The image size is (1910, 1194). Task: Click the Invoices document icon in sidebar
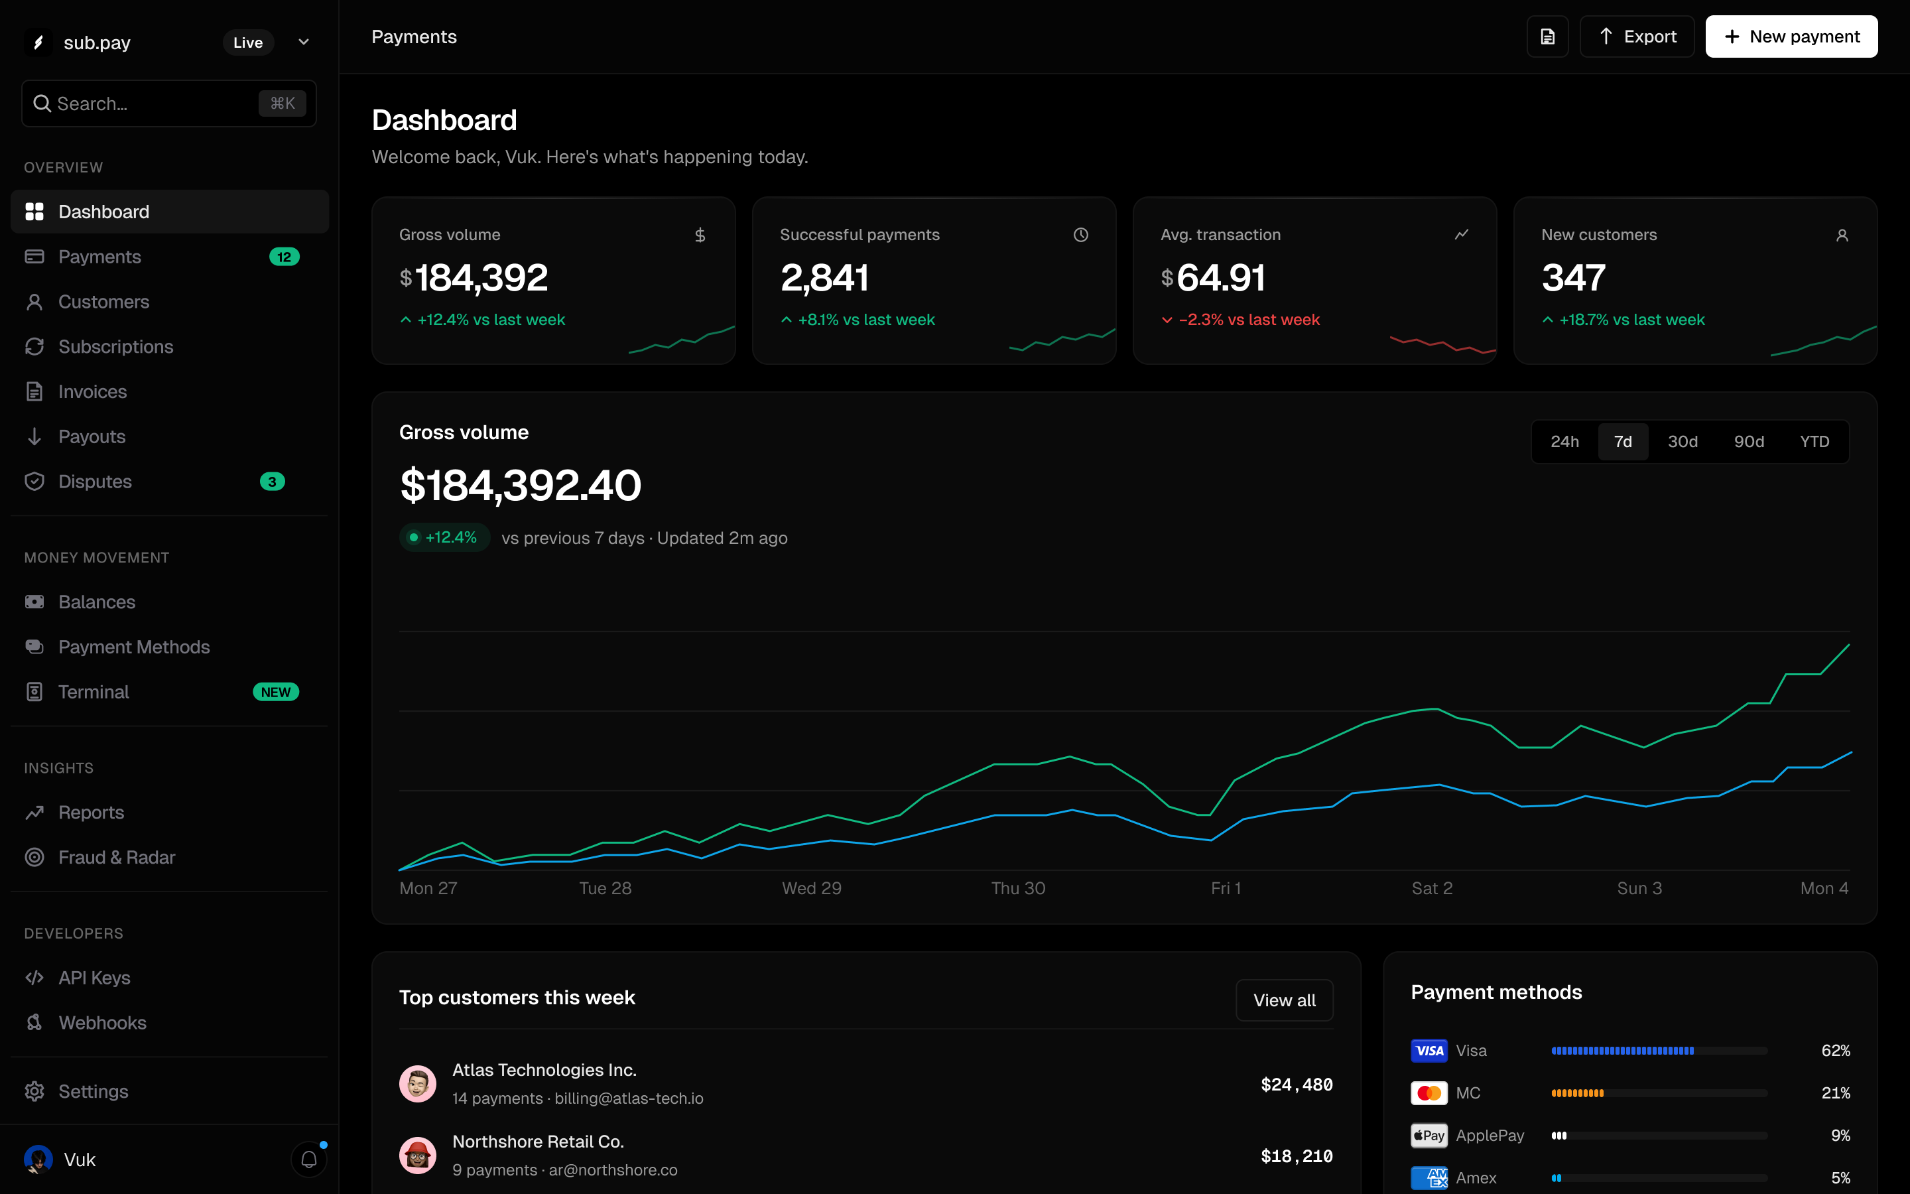34,391
